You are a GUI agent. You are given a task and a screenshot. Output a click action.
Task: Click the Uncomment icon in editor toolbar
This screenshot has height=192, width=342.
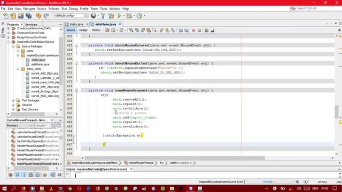point(213,30)
